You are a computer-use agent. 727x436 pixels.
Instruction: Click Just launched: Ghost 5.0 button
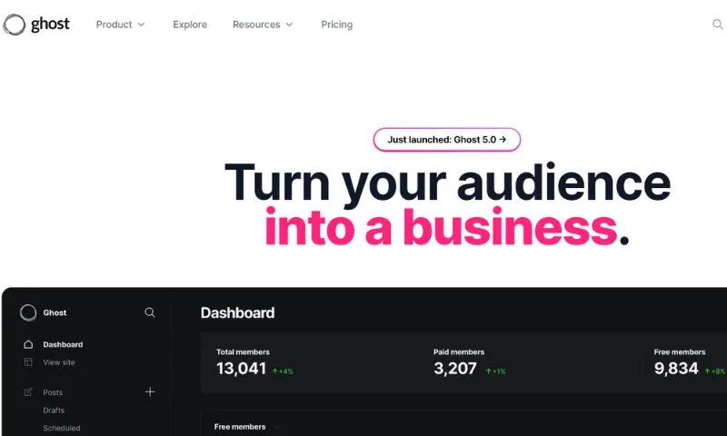coord(447,140)
